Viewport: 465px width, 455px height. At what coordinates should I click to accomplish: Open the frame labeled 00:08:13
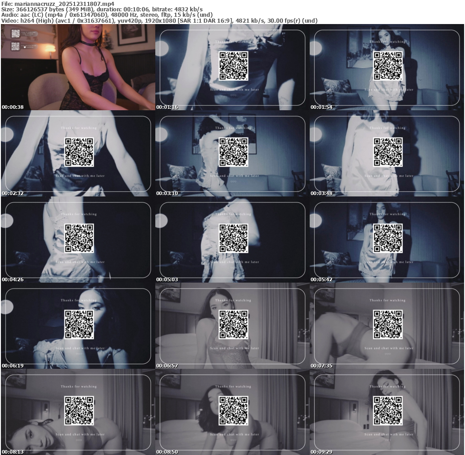coord(78,412)
